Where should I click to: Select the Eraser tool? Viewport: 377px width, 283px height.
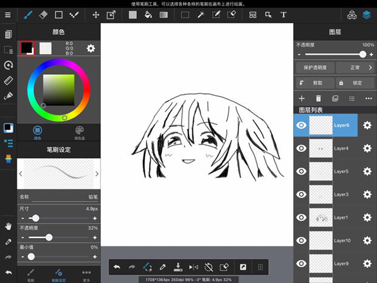click(43, 15)
